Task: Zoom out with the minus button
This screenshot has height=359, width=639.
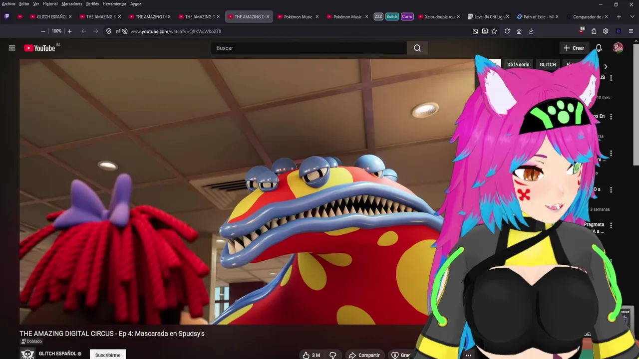Action: 43,31
